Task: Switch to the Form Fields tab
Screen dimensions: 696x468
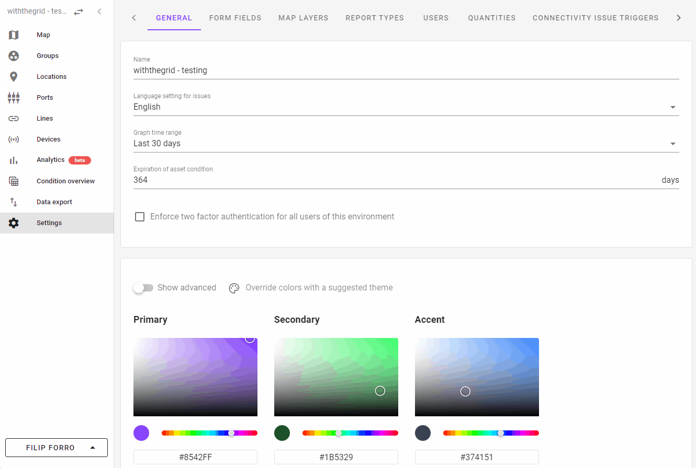Action: 235,18
